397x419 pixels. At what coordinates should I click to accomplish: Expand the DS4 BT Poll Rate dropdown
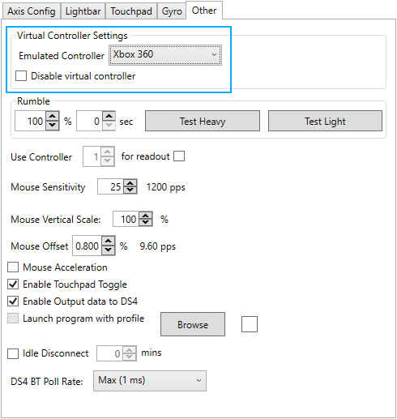tap(150, 381)
